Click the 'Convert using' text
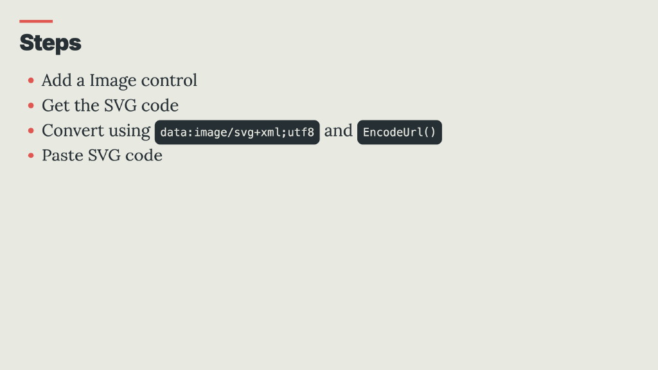 (x=96, y=131)
